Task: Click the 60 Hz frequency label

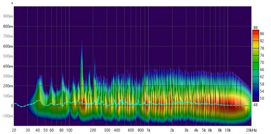Action: click(51, 130)
